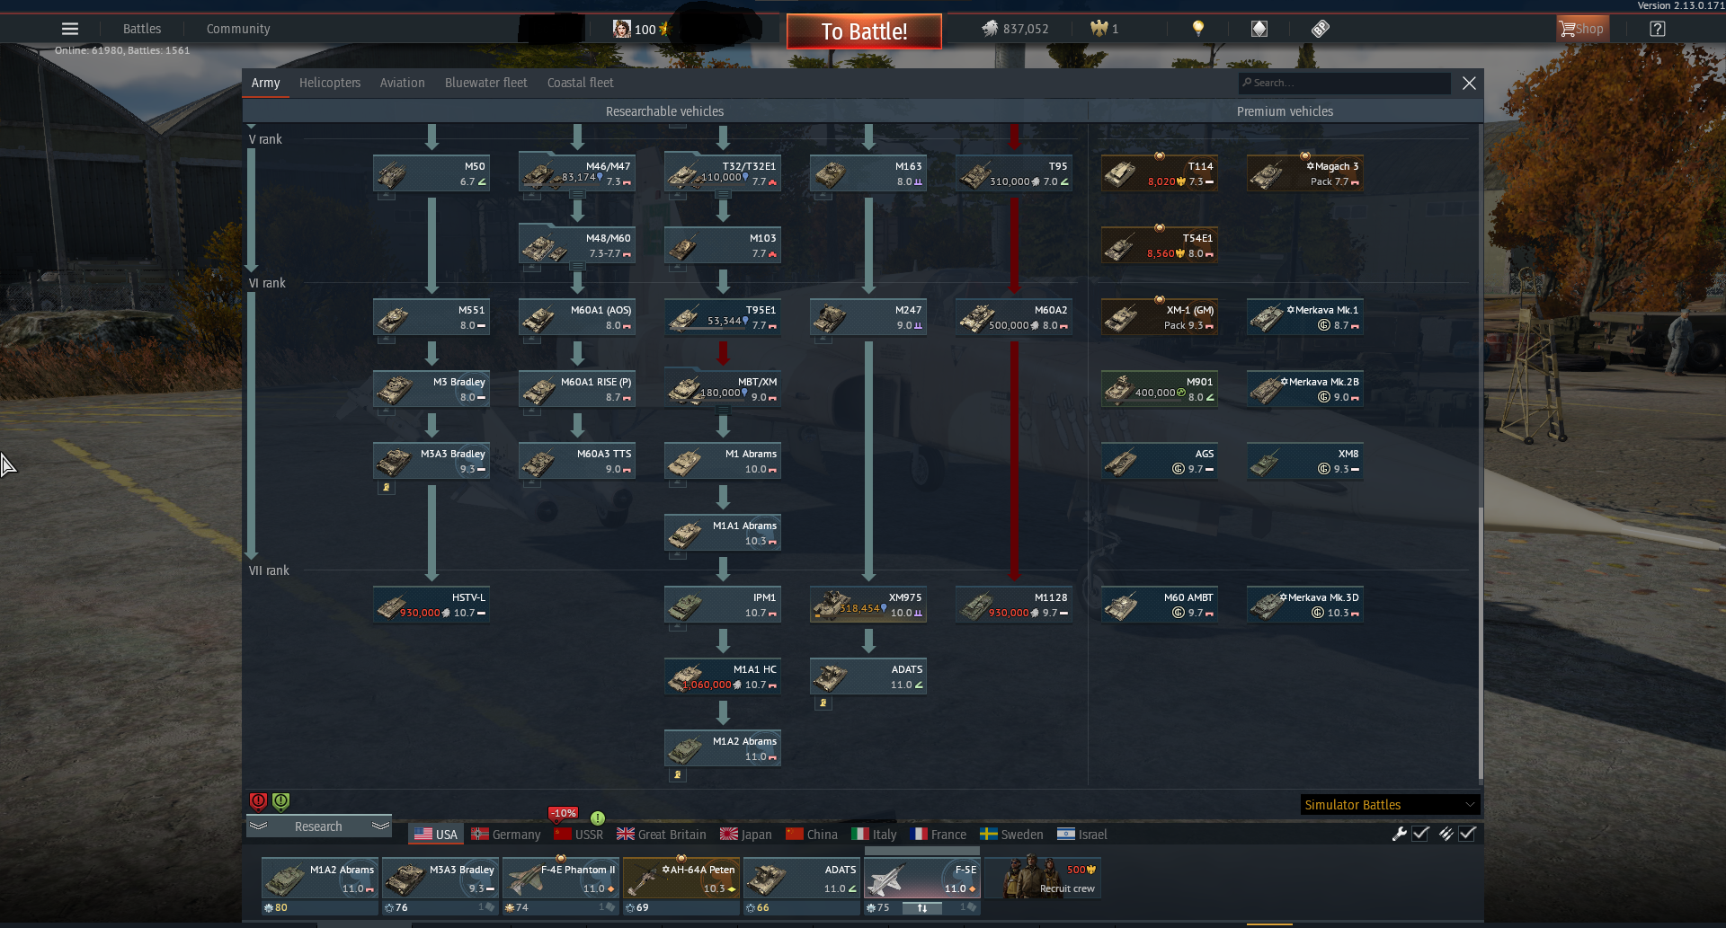Image resolution: width=1726 pixels, height=928 pixels.
Task: Toggle the automatic repair checkbox
Action: (1420, 834)
